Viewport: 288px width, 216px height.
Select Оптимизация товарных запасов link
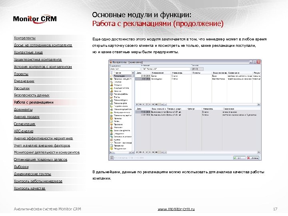[x=40, y=160]
